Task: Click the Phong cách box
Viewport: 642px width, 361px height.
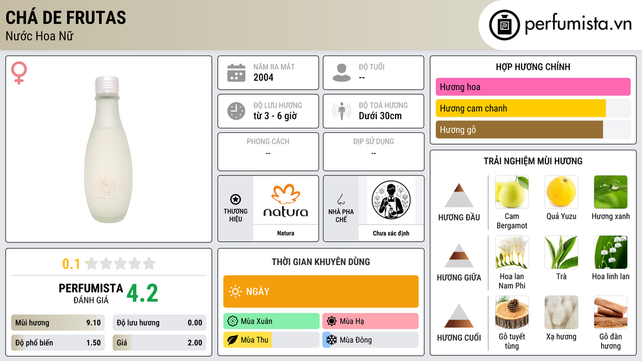Action: [x=268, y=152]
